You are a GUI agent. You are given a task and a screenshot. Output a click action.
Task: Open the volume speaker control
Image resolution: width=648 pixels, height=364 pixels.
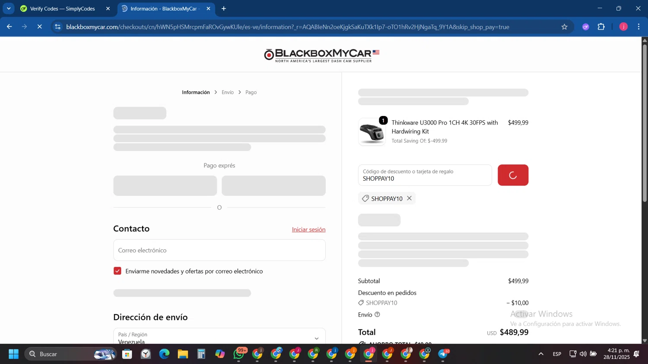click(x=583, y=354)
